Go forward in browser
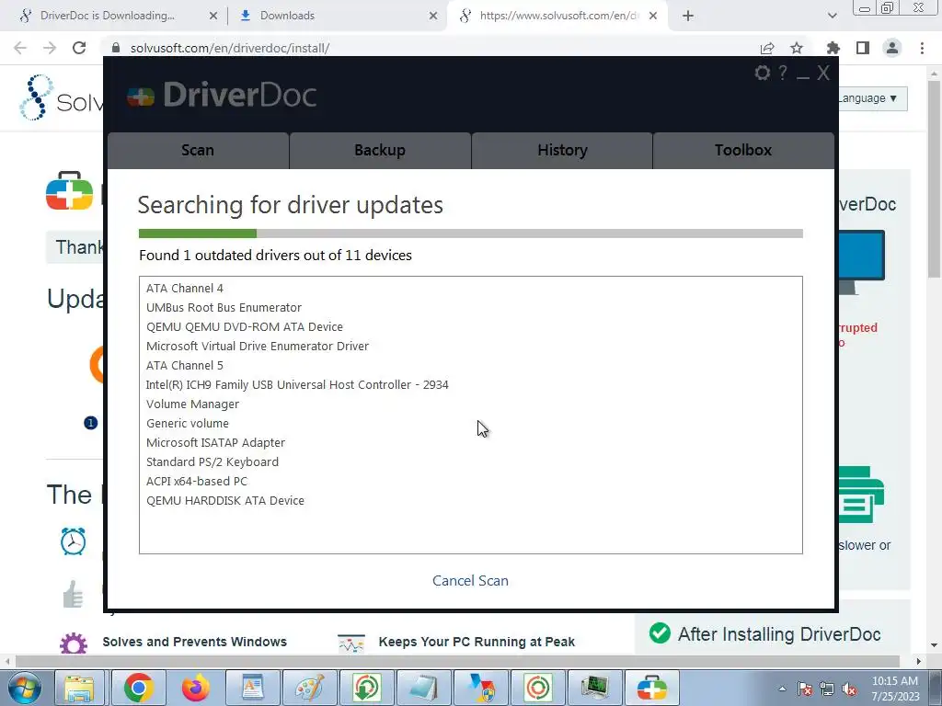The height and width of the screenshot is (706, 942). (50, 48)
